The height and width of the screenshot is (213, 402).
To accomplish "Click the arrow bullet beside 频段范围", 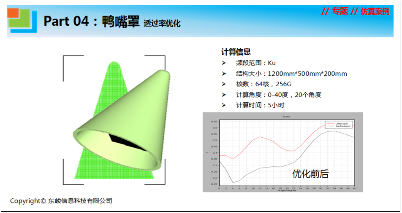I will pos(224,63).
